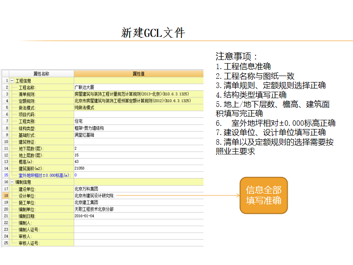This screenshot has width=353, height=265.
Task: Collapse the 编制信息 group
Action: click(x=12, y=182)
